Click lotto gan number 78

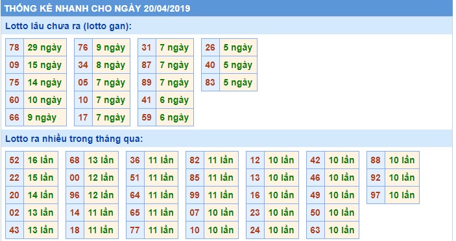[x=14, y=47]
